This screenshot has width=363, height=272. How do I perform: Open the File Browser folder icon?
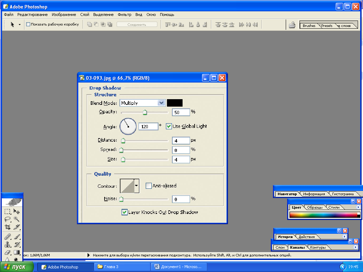292,24
